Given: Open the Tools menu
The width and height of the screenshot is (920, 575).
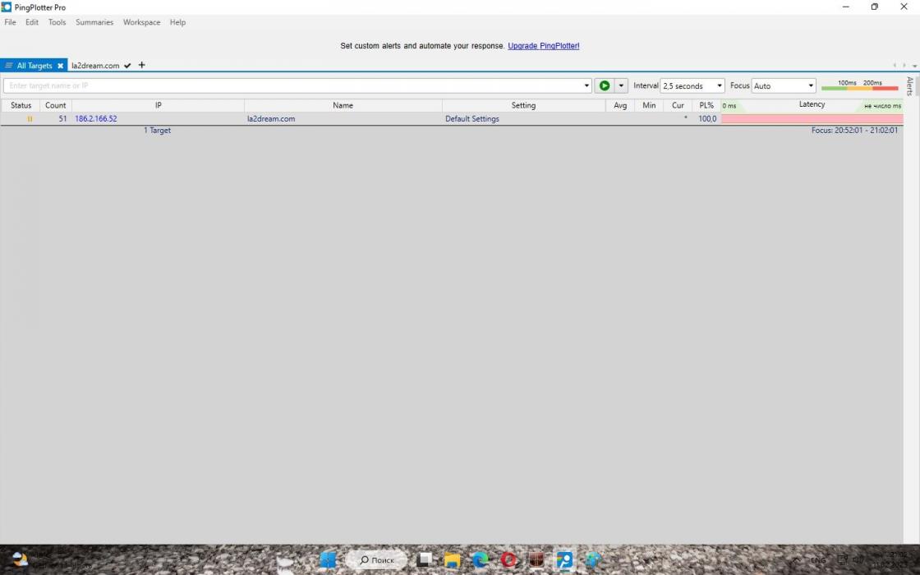Looking at the screenshot, I should pyautogui.click(x=57, y=22).
